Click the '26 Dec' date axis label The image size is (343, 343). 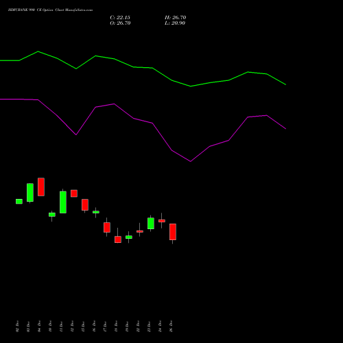(171, 327)
